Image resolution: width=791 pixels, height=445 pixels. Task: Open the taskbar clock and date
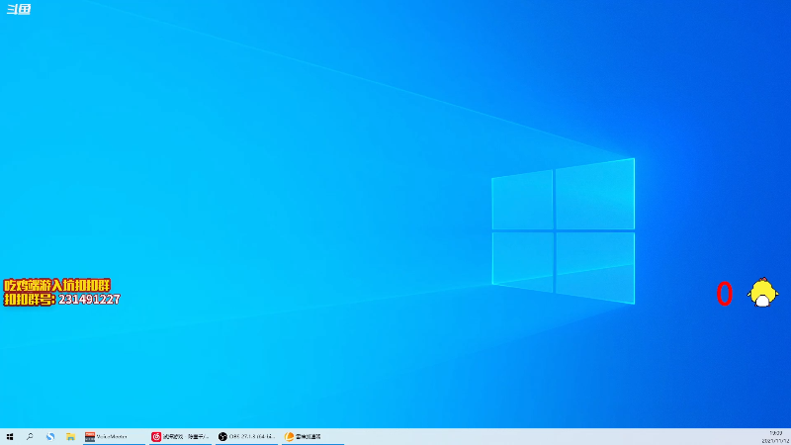(x=775, y=437)
